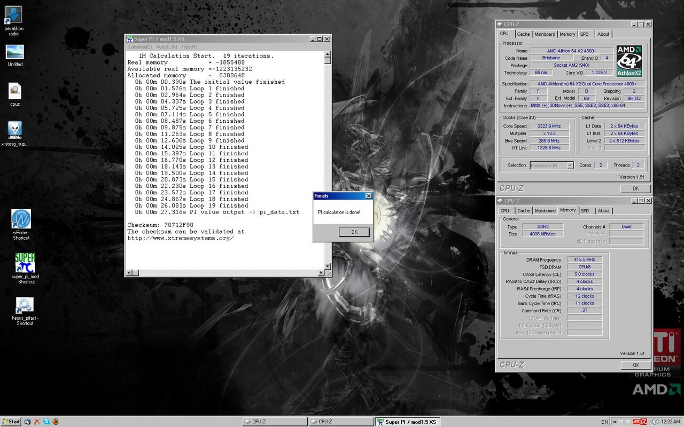
Task: Click Super PI vertical scrollbar up arrow
Action: (x=328, y=54)
